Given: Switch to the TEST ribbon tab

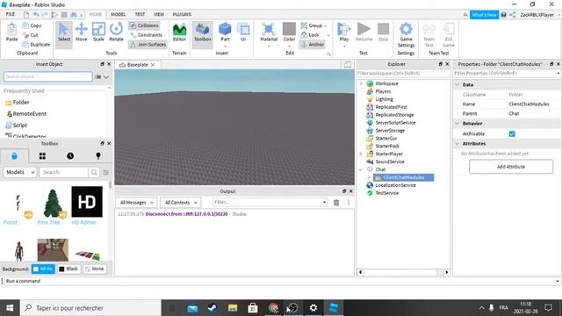Looking at the screenshot, I should point(140,14).
